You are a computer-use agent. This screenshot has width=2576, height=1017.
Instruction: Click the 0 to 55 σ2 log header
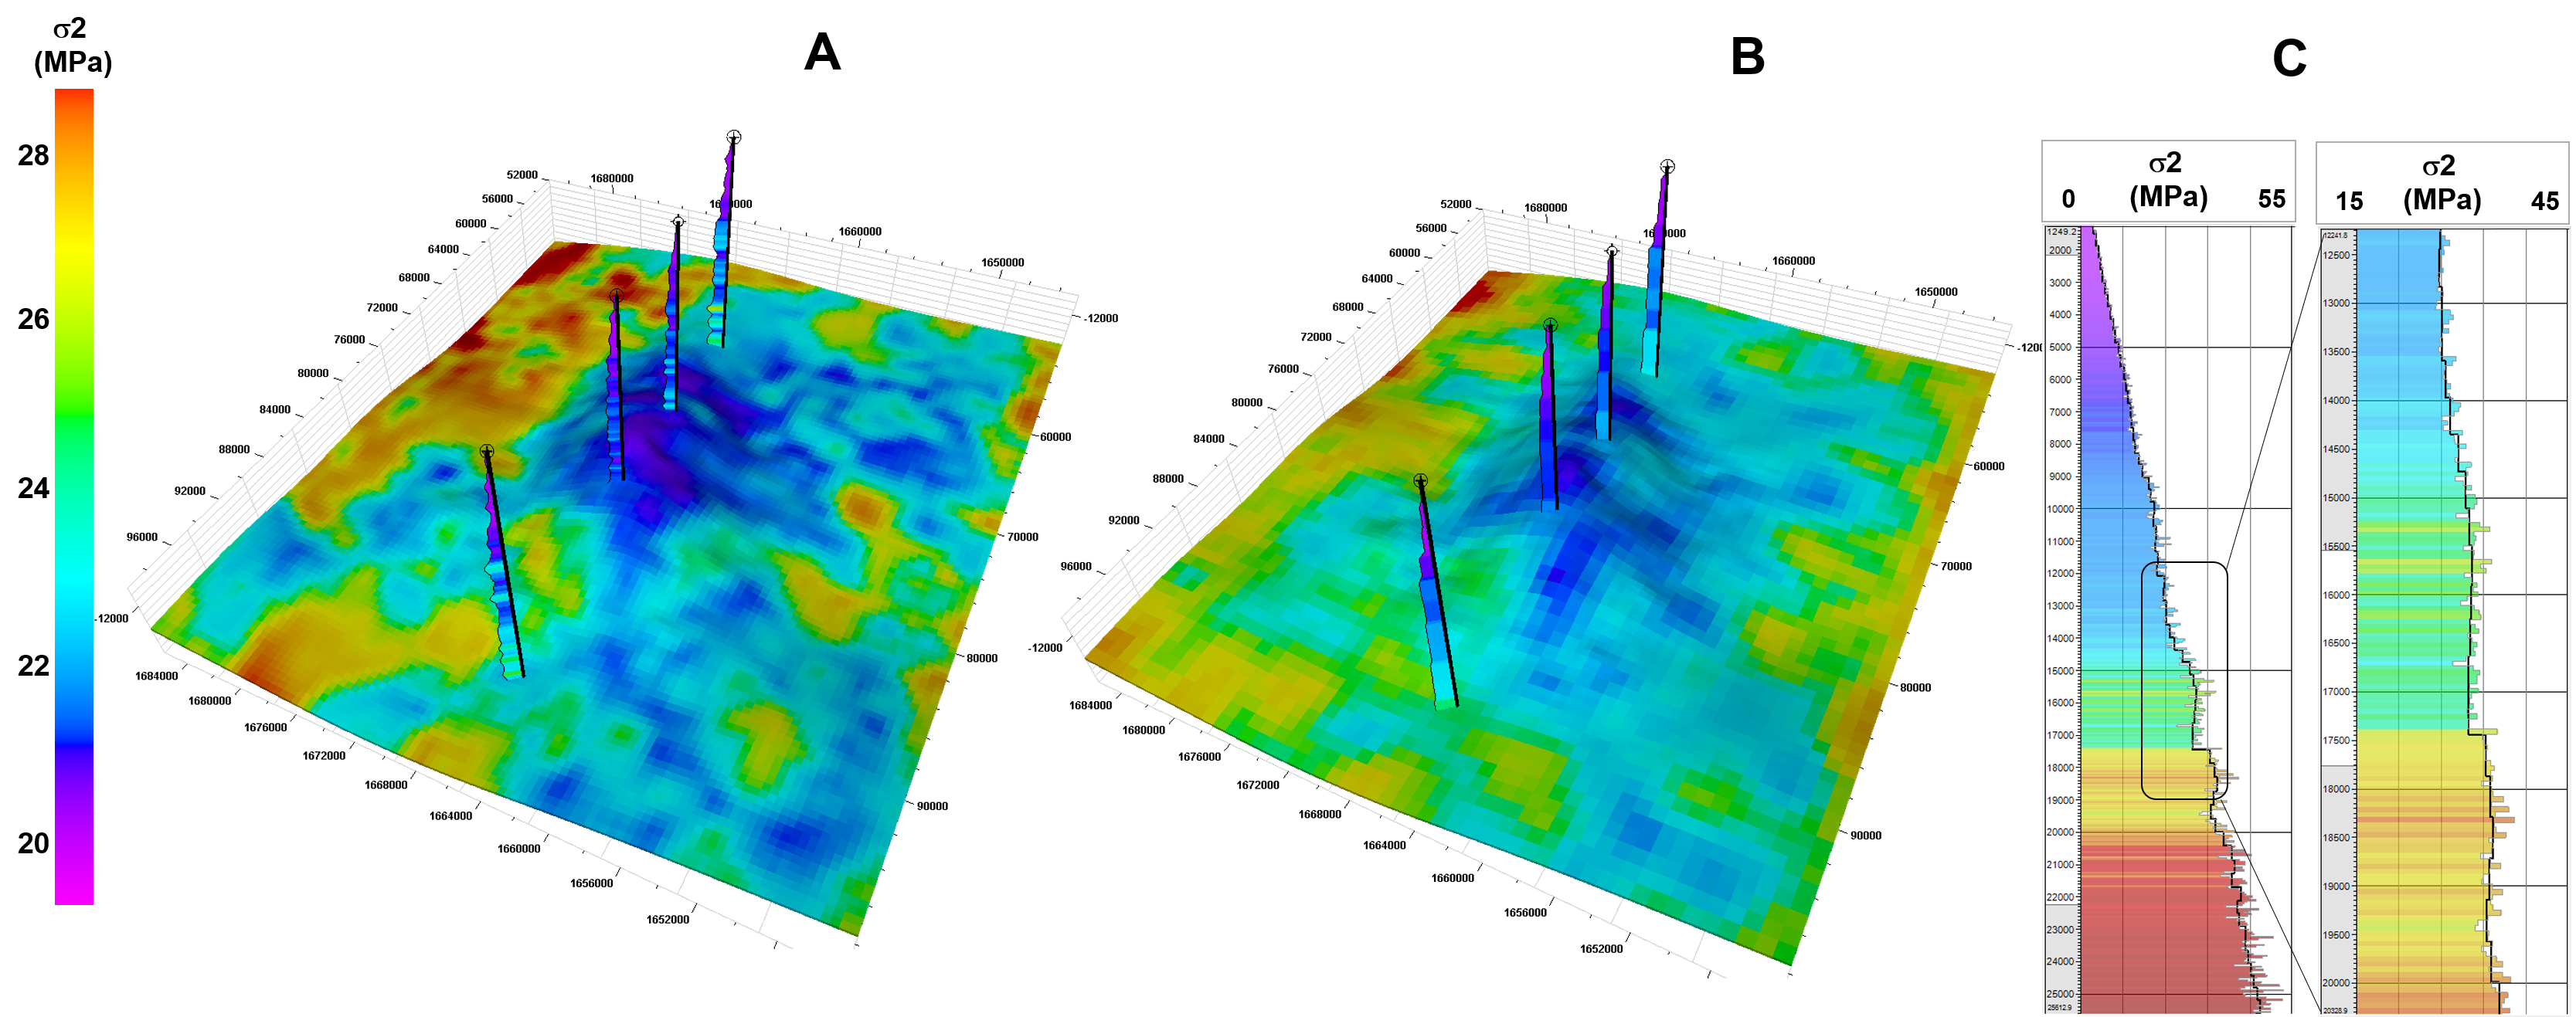coord(2168,181)
